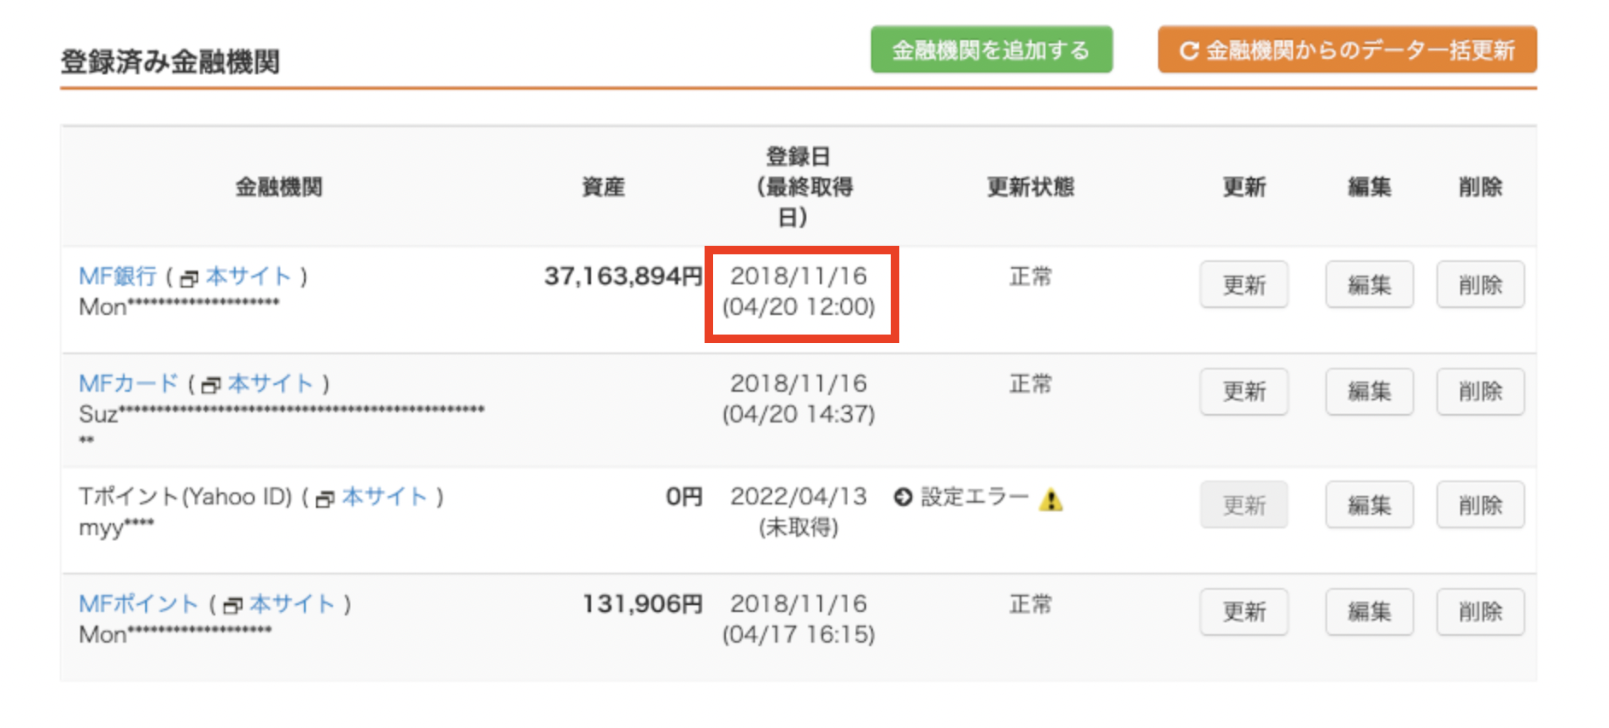
Task: Delete the Tポイント row with 削除
Action: 1480,505
